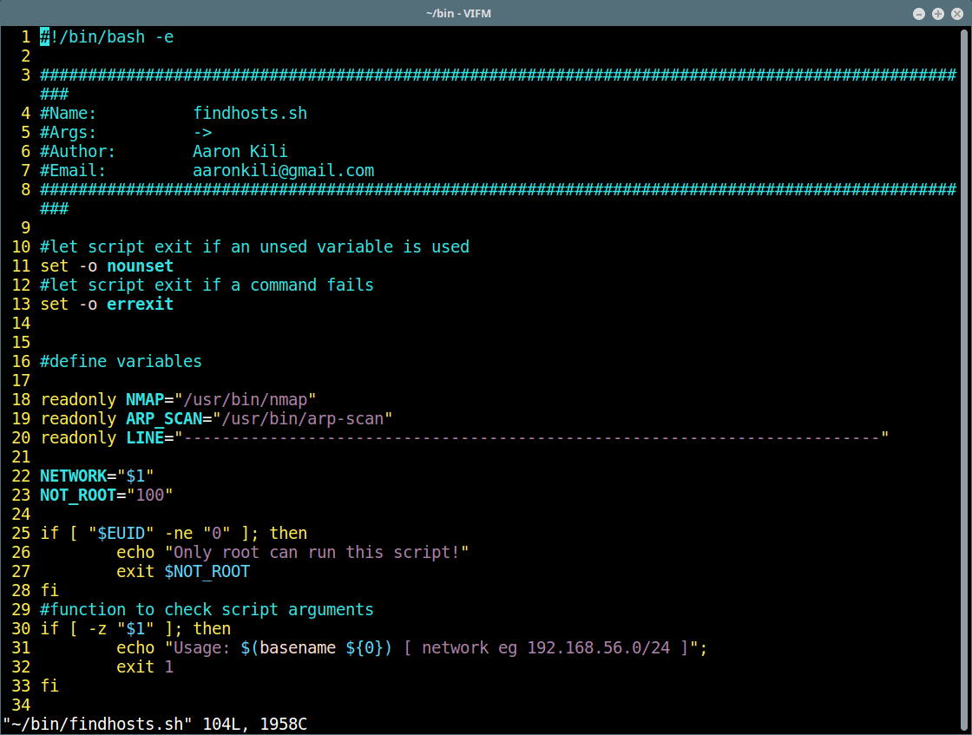This screenshot has height=735, width=972.
Task: Click the word nounset on line 11
Action: point(140,266)
